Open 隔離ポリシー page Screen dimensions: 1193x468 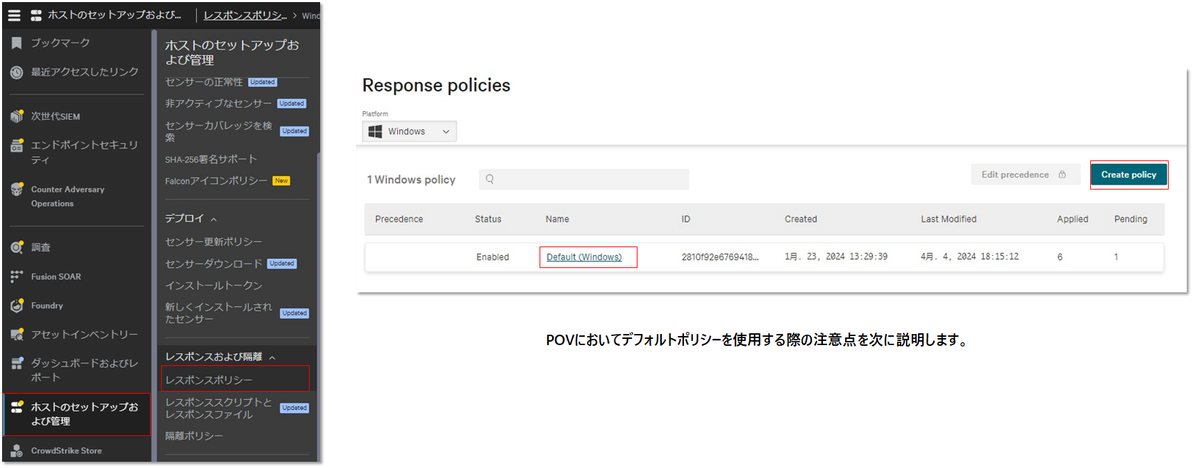pos(194,436)
